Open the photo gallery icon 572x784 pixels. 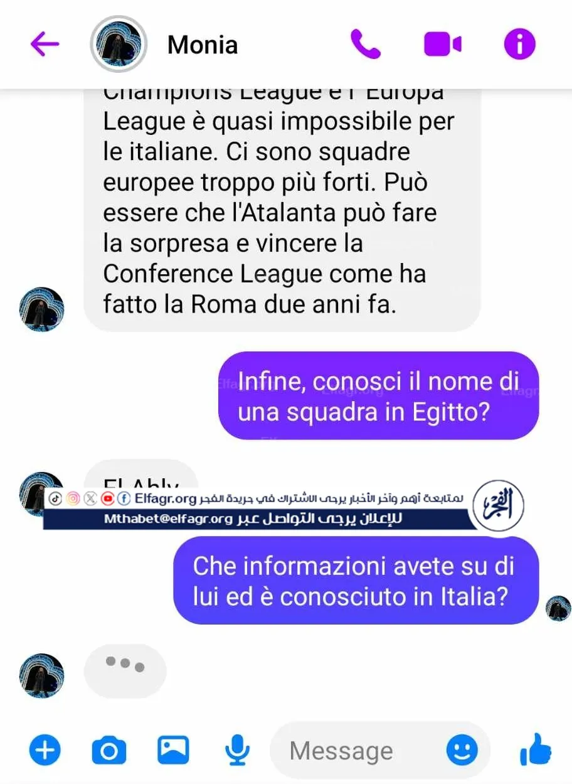point(173,749)
